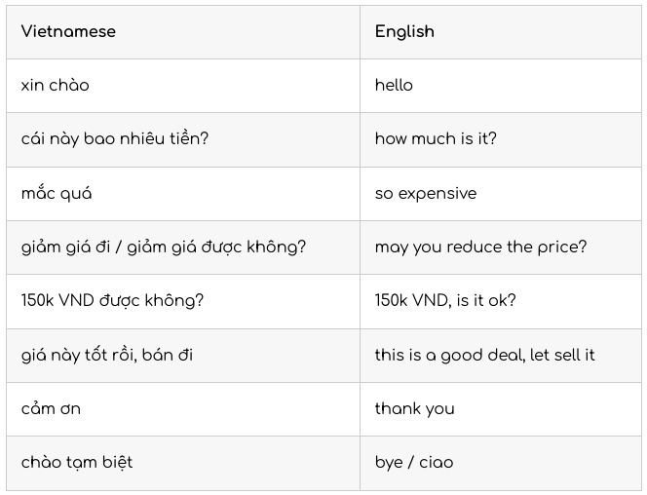Viewport: 647px width, 495px height.
Task: Click 'cái này bao nhiêu tiền?' phrase
Action: 115,138
